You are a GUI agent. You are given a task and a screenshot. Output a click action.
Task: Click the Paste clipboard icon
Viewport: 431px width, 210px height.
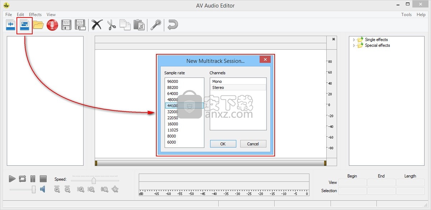pos(139,25)
